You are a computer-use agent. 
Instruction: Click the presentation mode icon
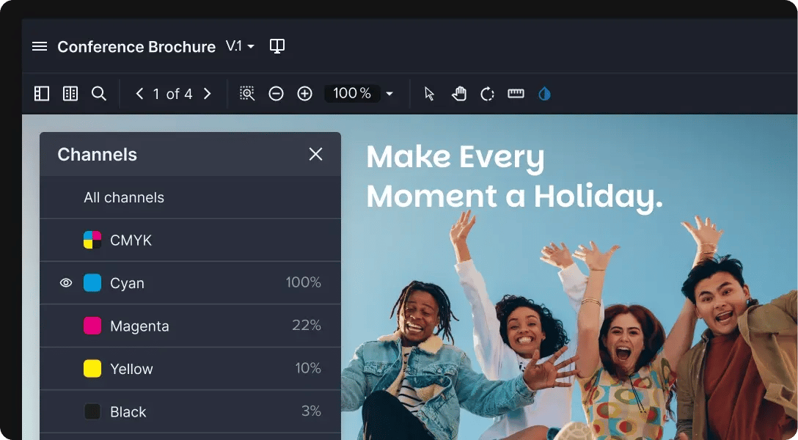277,45
